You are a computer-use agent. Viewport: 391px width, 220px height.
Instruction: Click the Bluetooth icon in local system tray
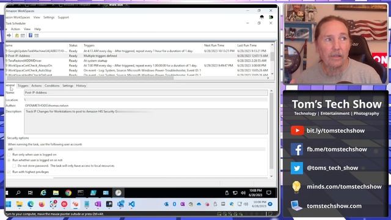point(174,204)
